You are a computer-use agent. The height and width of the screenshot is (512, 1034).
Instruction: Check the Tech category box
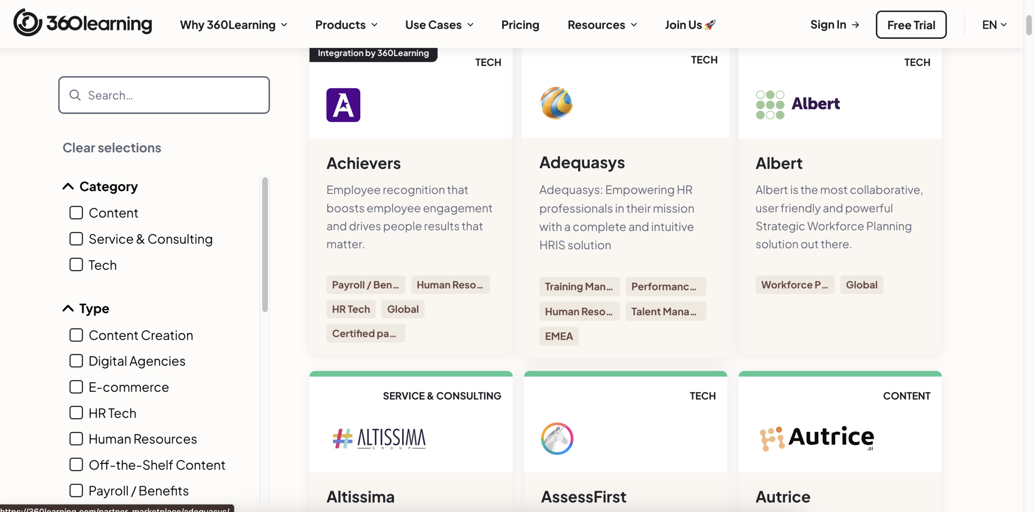(76, 265)
